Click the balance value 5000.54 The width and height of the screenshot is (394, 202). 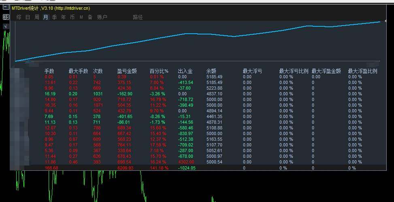tap(214, 162)
